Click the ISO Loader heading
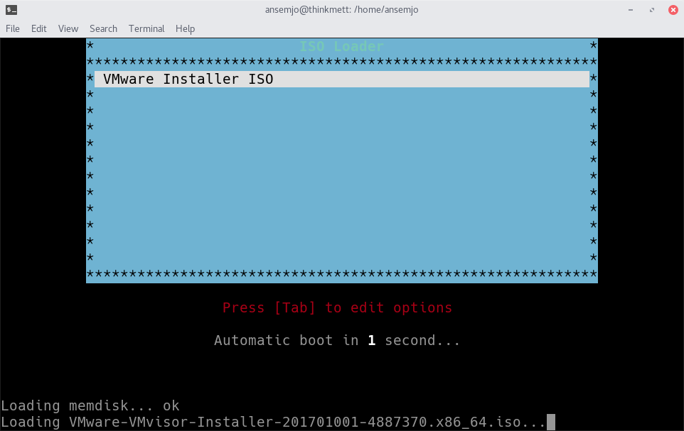The image size is (684, 431). point(341,47)
